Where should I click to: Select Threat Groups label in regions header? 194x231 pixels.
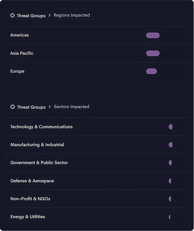[31, 16]
